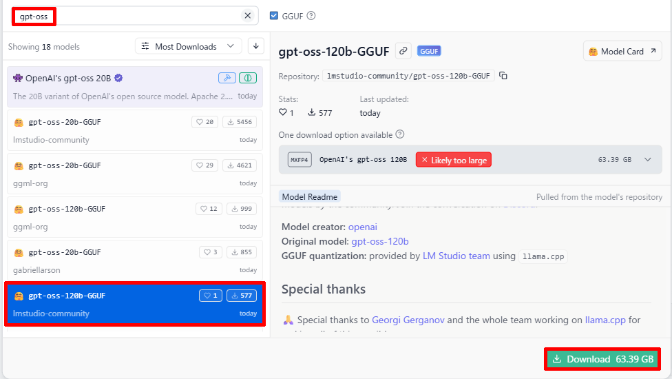
Task: Open the llama.cpp link in thanks
Action: [x=605, y=320]
